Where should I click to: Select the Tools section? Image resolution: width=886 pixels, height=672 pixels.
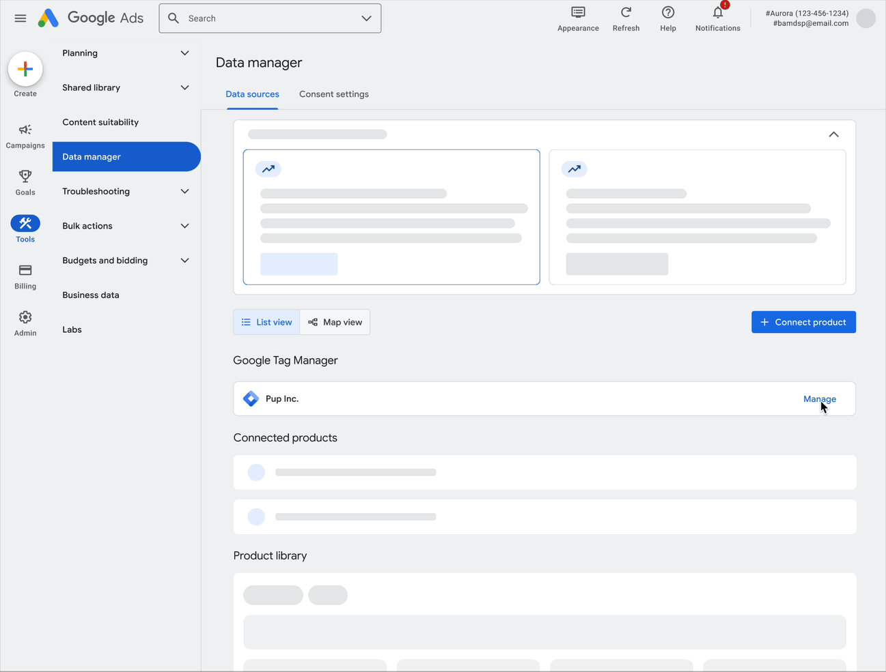point(25,229)
